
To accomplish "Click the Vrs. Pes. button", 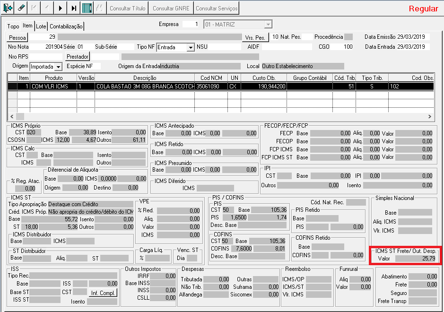I will coord(255,37).
